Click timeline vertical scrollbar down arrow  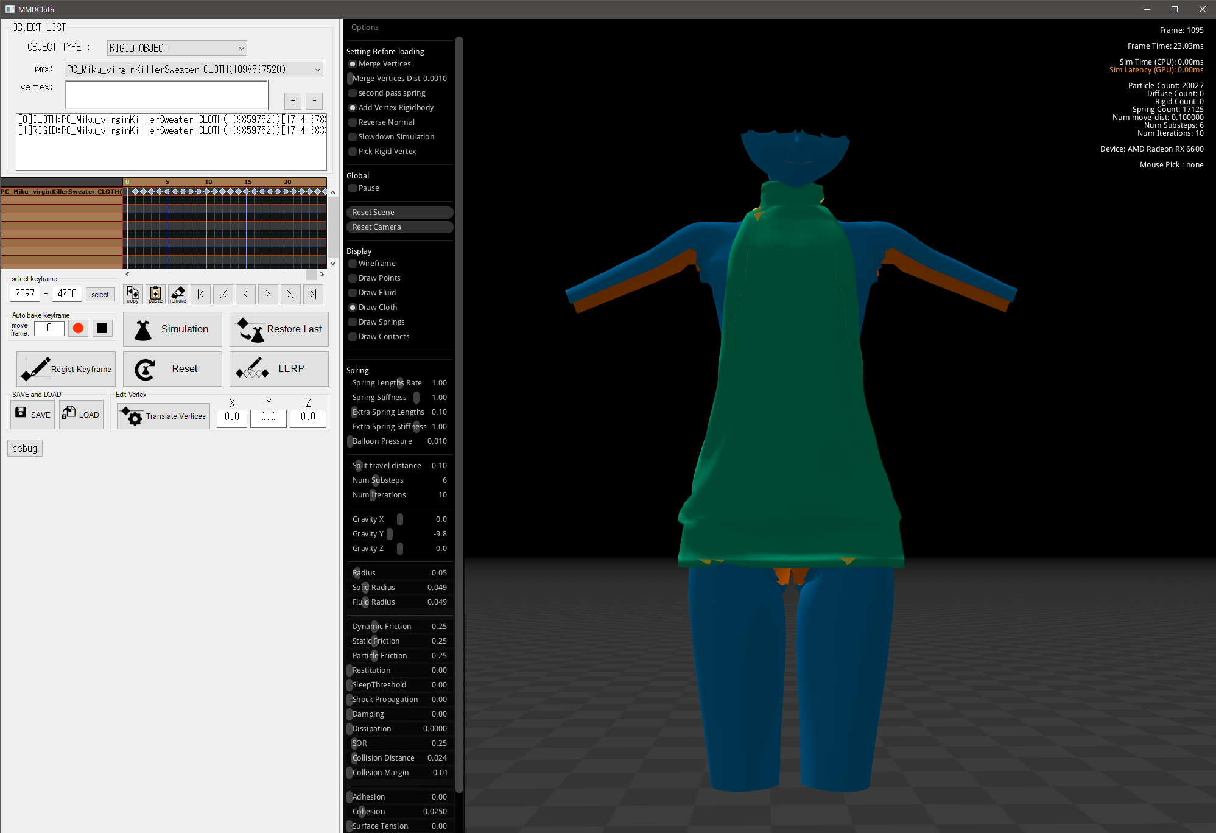332,264
